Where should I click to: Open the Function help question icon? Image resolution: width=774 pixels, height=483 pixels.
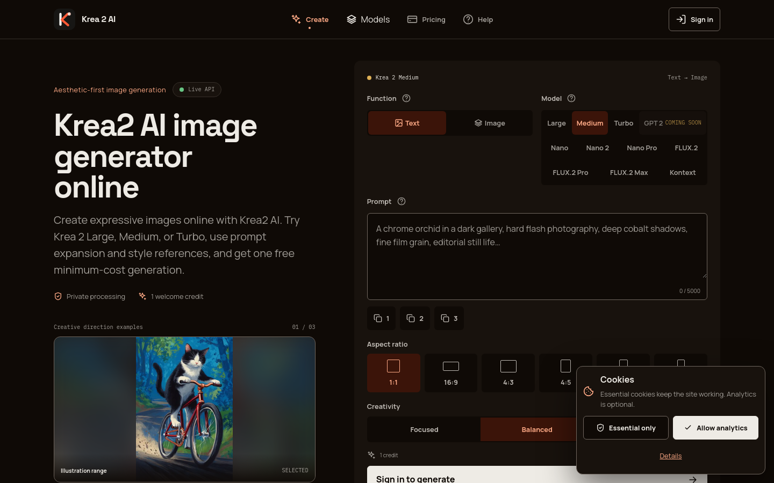pyautogui.click(x=406, y=98)
